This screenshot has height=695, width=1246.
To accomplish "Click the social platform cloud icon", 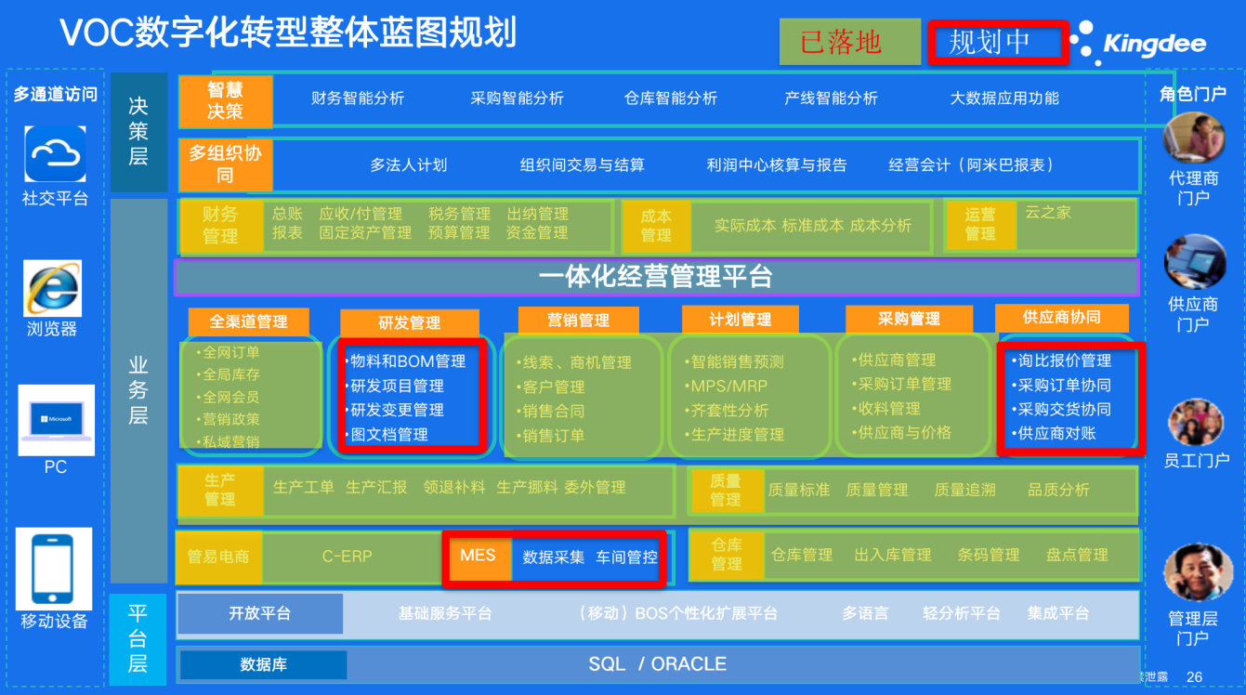I will pos(55,154).
